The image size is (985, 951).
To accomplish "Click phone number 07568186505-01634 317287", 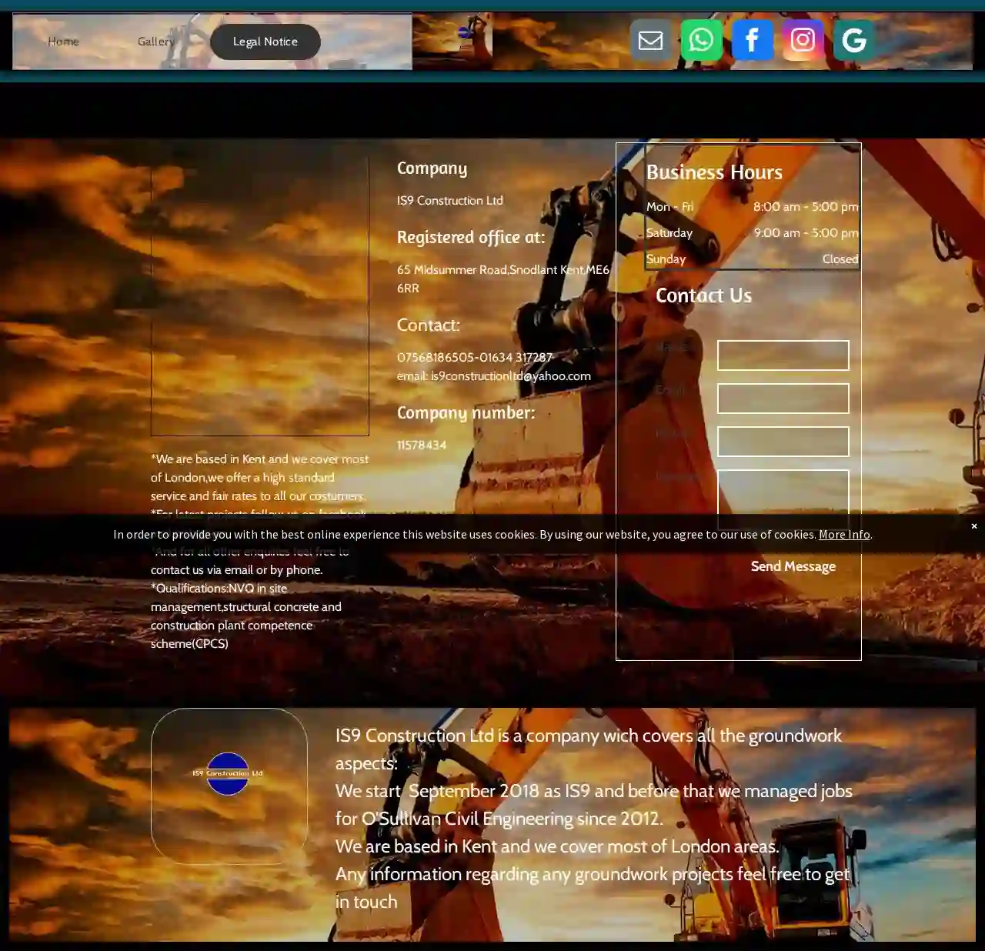I will (x=475, y=358).
